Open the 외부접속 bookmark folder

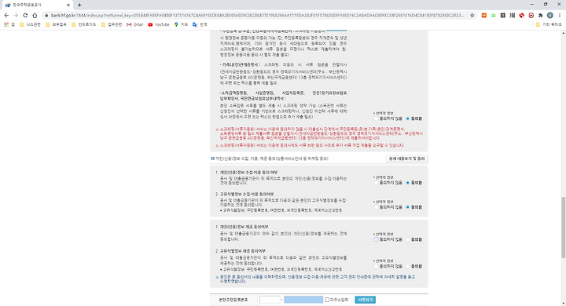[56, 24]
